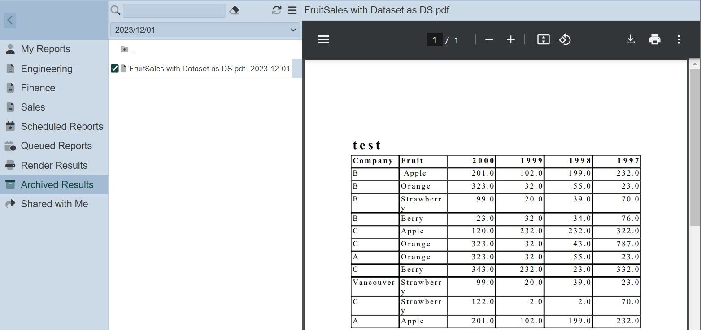Screen dimensions: 701x330
Task: Toggle the PDF viewer sidebar menu
Action: point(324,40)
